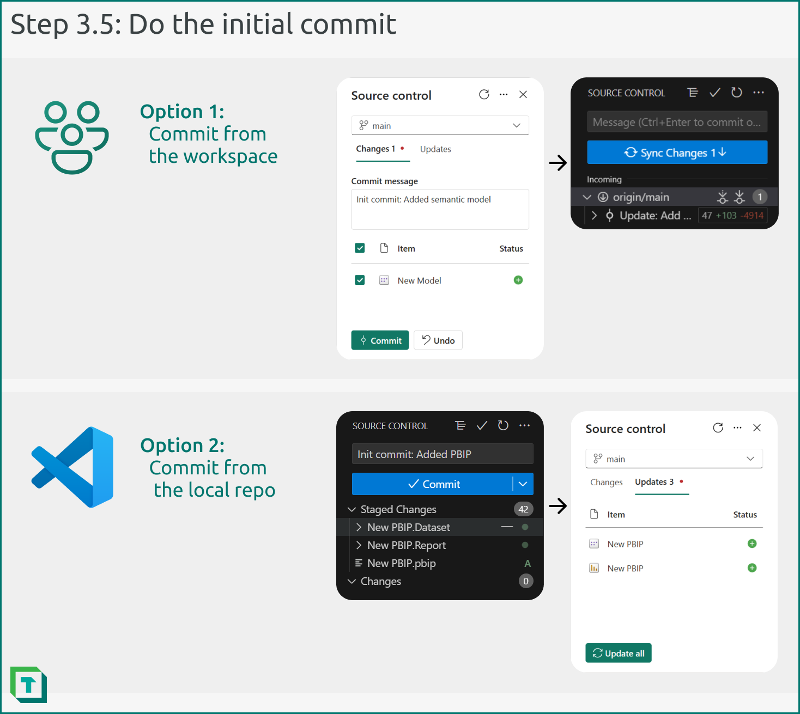Switch to the Updates tab in Option 1 panel
Image resolution: width=800 pixels, height=714 pixels.
[x=435, y=149]
